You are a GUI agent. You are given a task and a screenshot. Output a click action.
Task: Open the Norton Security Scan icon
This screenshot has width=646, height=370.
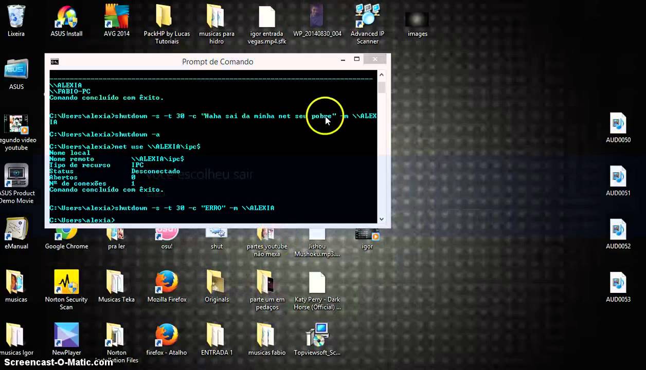[66, 283]
